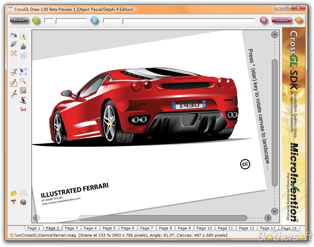
Task: Open the Scripts menu
Action: pyautogui.click(x=19, y=20)
